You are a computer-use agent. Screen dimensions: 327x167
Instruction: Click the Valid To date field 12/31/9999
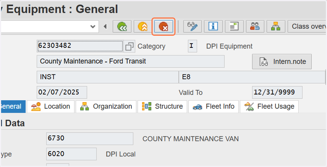277,93
